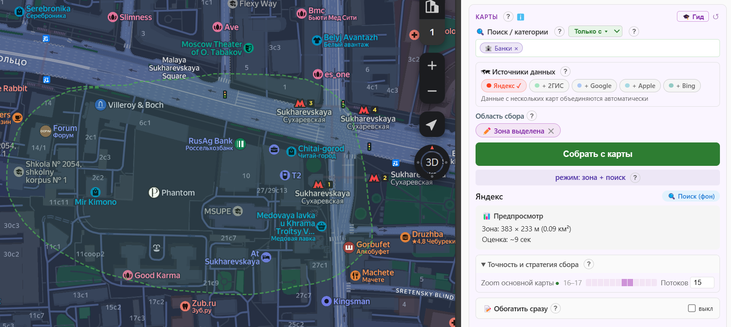Click the 3D compass control on the map
The width and height of the screenshot is (731, 327).
click(x=432, y=162)
